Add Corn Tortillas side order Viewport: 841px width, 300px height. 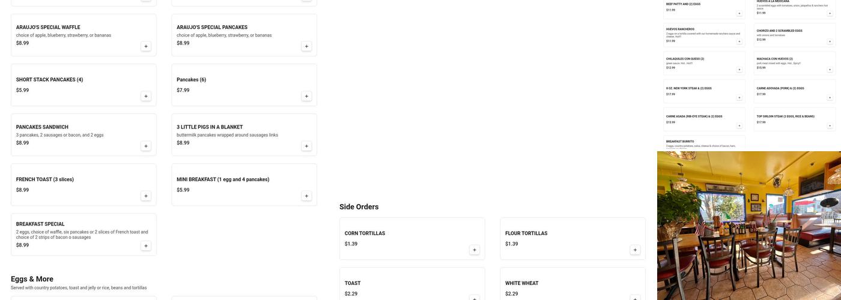point(475,250)
